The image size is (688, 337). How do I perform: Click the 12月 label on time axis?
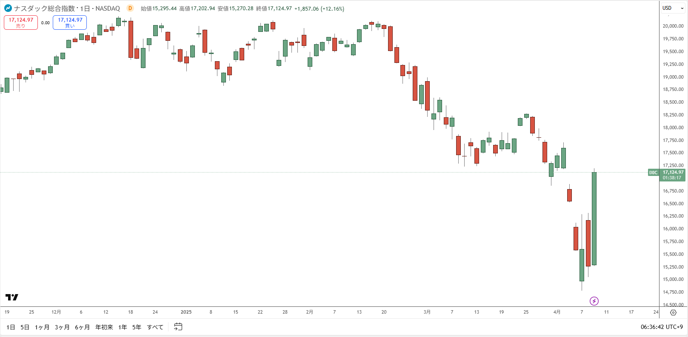[56, 312]
